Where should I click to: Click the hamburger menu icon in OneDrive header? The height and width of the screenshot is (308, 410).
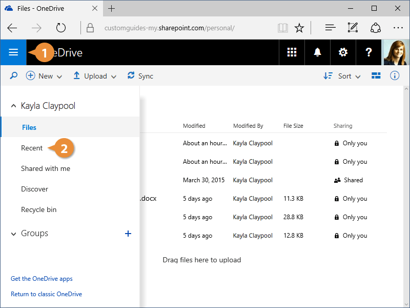[13, 52]
